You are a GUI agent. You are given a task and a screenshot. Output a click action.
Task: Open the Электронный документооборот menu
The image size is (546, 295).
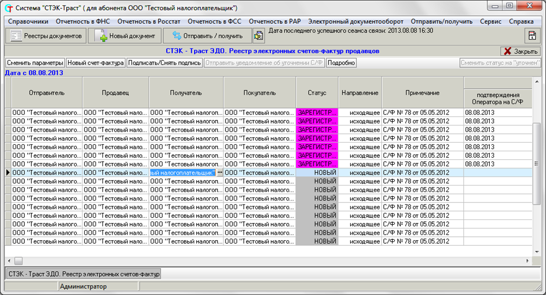(355, 21)
